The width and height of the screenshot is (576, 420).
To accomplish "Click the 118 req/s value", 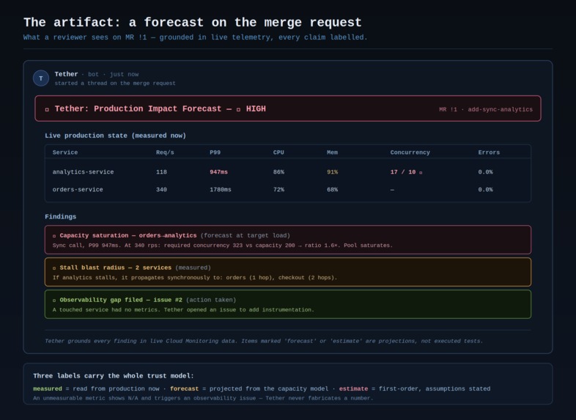I will pyautogui.click(x=161, y=172).
